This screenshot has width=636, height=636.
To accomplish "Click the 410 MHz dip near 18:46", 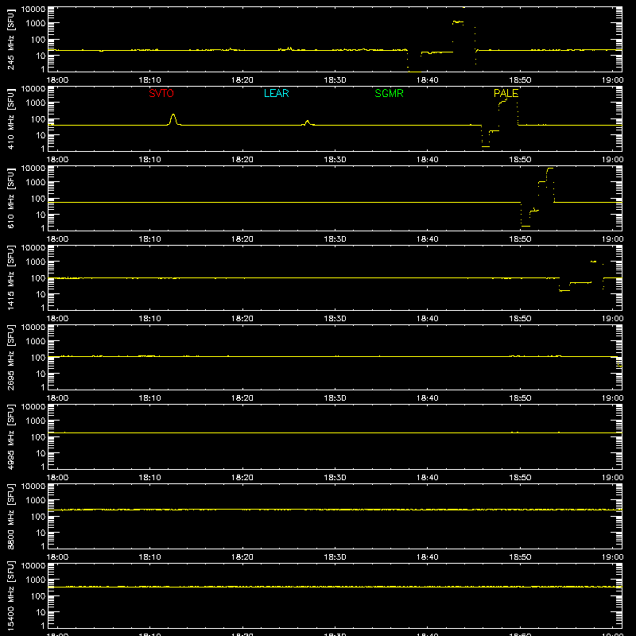I will tap(486, 146).
